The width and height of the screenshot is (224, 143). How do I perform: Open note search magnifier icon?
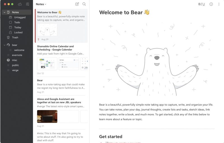[84, 4]
